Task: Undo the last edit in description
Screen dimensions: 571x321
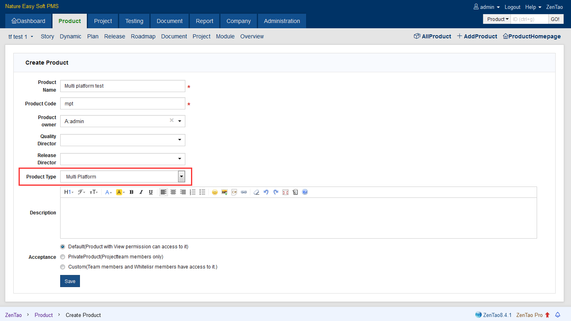Action: [266, 192]
